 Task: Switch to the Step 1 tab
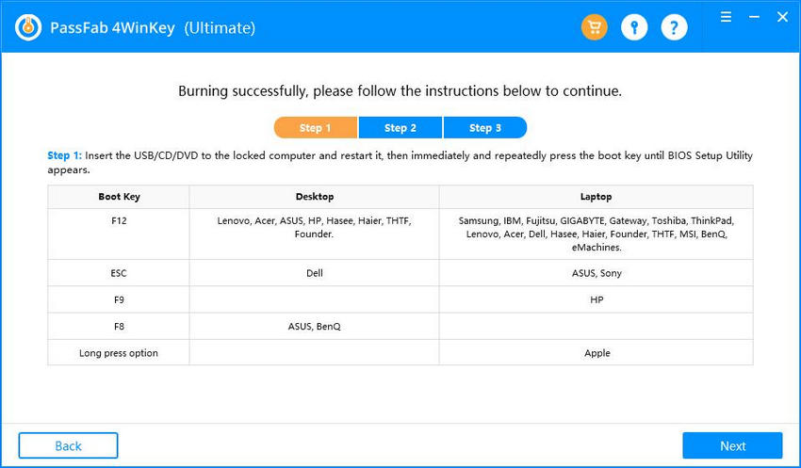pos(315,128)
